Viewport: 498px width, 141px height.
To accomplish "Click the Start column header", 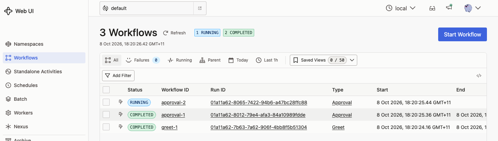I will pos(382,90).
